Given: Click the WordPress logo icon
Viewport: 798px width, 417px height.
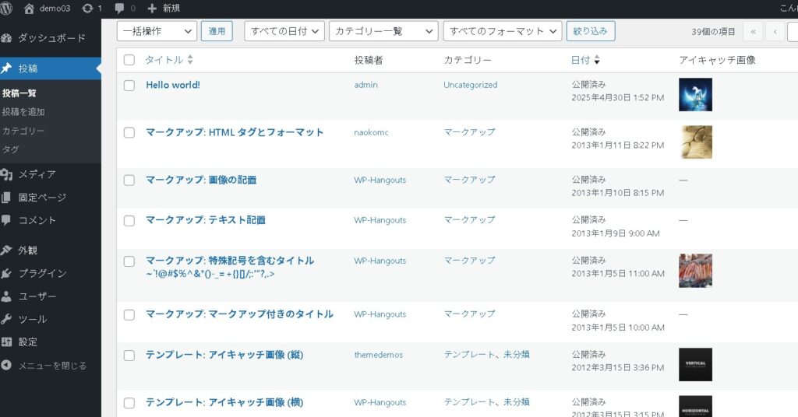Looking at the screenshot, I should tap(7, 8).
